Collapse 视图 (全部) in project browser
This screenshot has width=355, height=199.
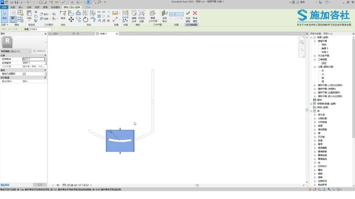click(311, 37)
